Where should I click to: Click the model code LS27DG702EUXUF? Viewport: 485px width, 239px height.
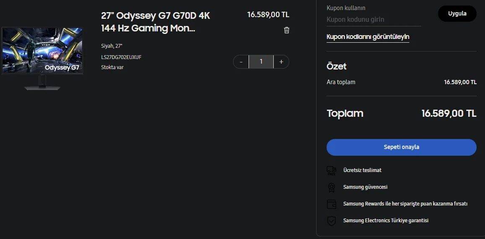(x=121, y=57)
